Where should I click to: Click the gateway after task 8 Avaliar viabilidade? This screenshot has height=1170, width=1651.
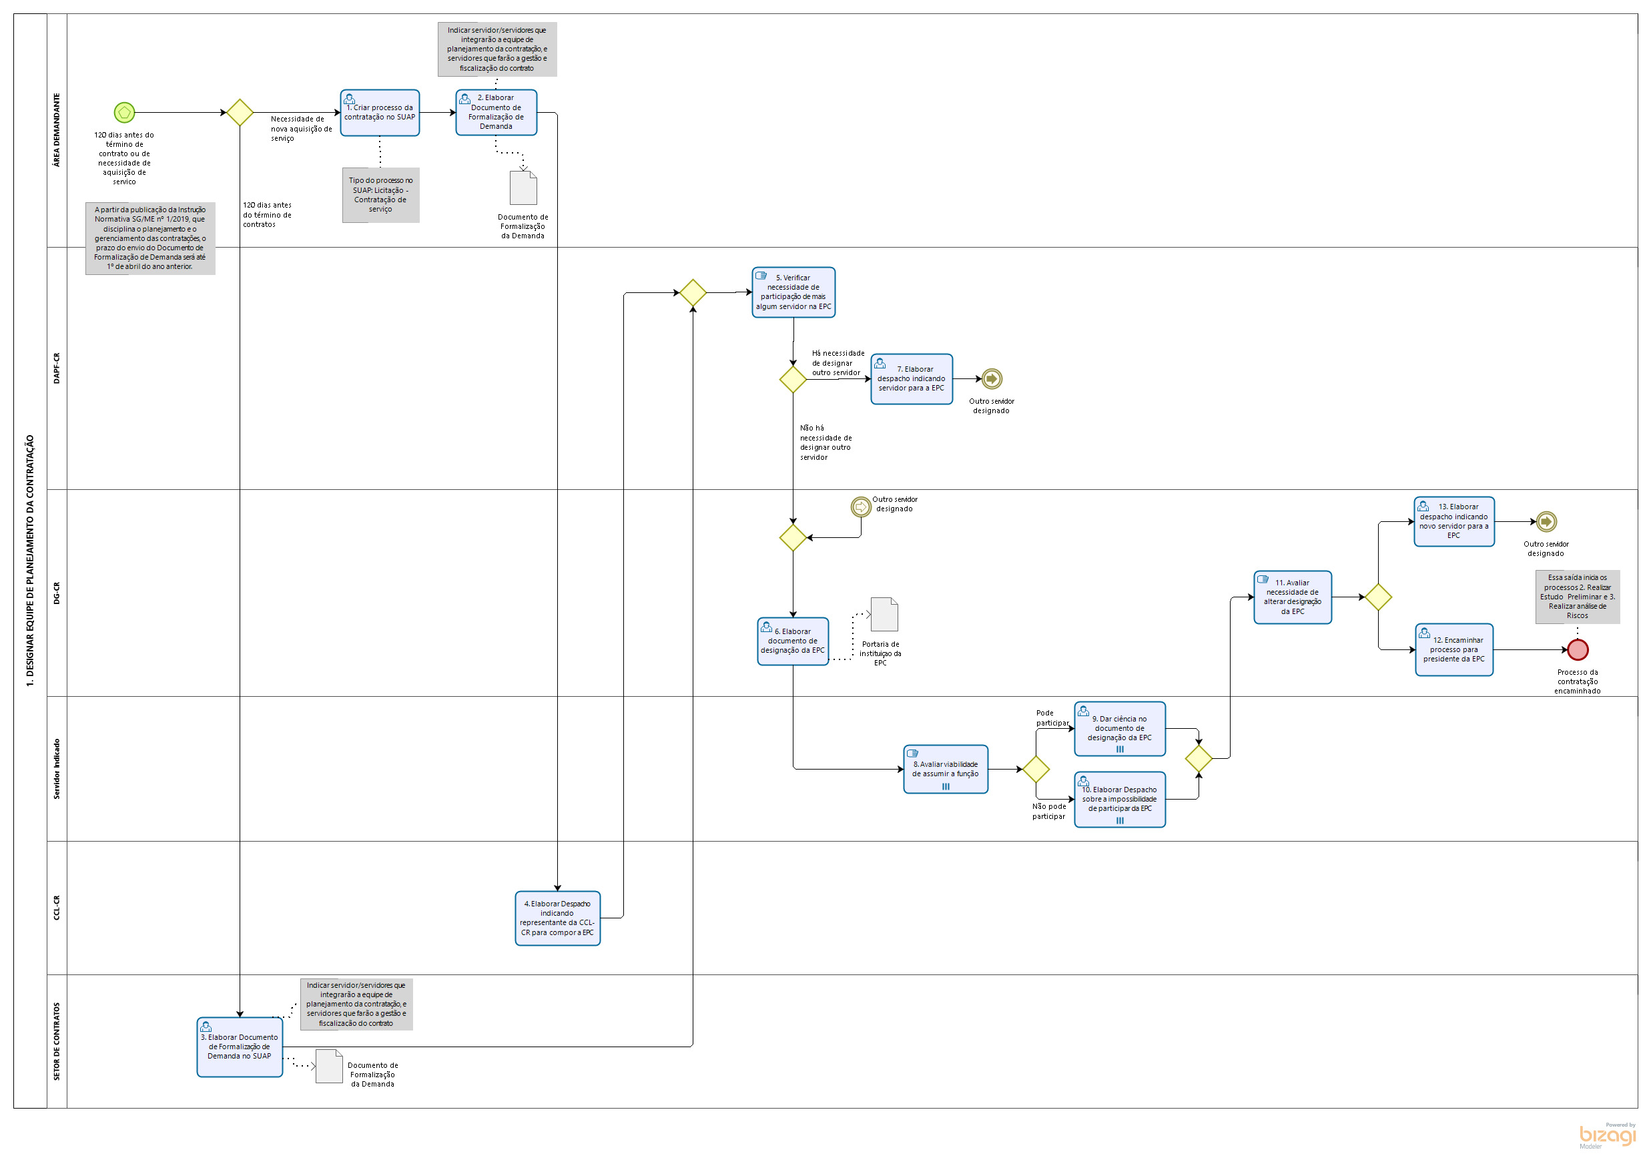point(1035,769)
